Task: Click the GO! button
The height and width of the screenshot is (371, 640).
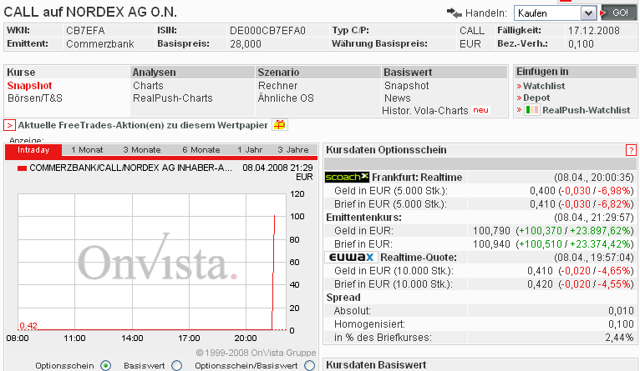Action: pos(618,13)
